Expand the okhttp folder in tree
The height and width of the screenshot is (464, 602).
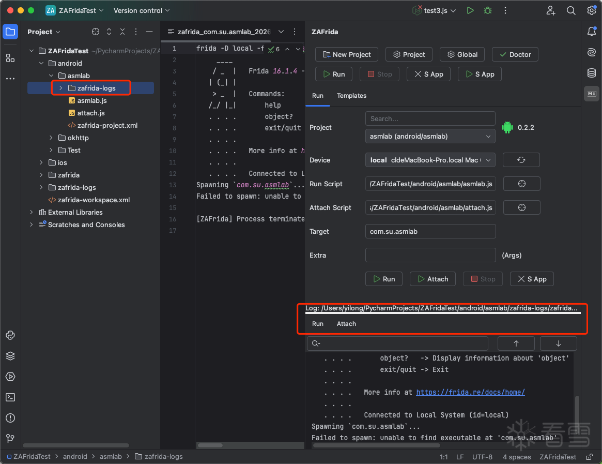pos(51,138)
